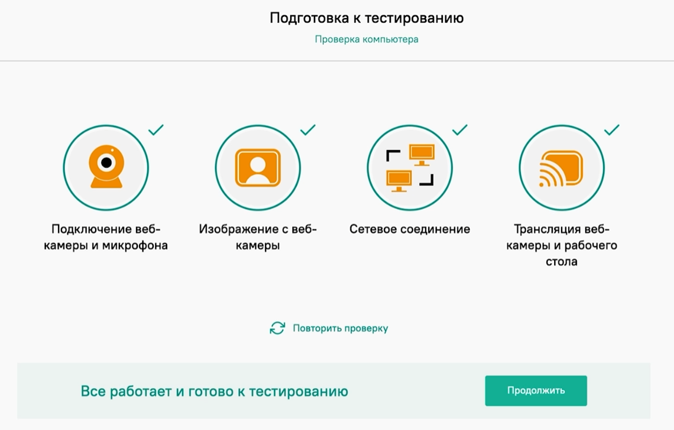Click the screen broadcasting icon

(x=562, y=167)
